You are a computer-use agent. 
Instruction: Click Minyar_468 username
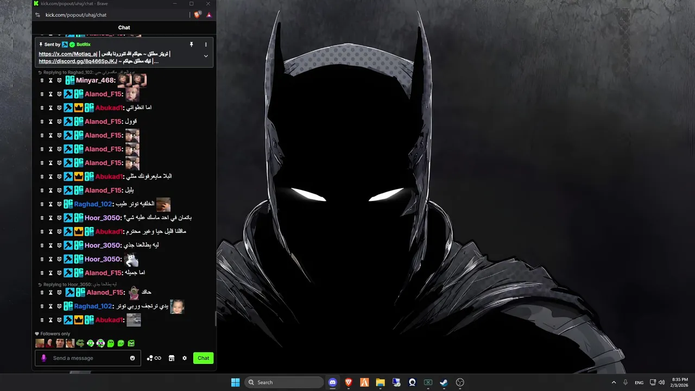[96, 80]
